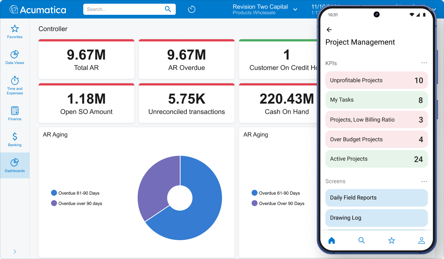This screenshot has height=259, width=444.
Task: Click the timer icon beside the search bar
Action: (x=191, y=9)
